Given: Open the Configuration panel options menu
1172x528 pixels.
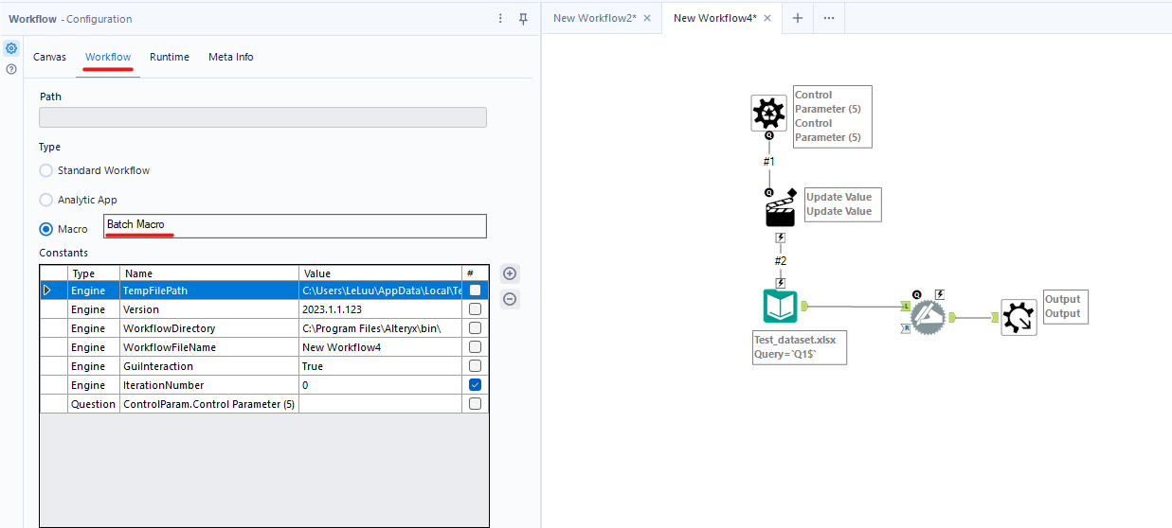Looking at the screenshot, I should (x=501, y=19).
